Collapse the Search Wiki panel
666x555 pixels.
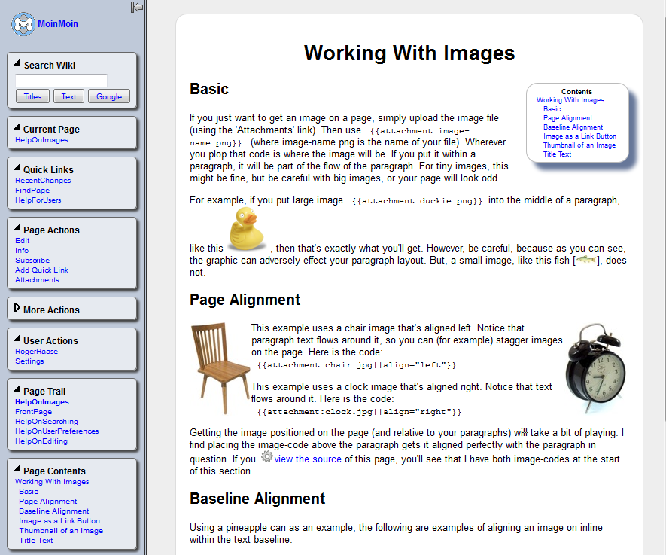point(17,64)
